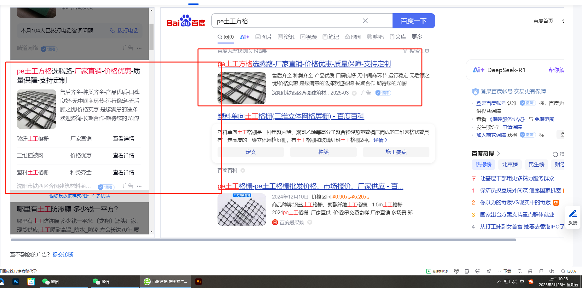This screenshot has height=288, width=582.
Task: Toggle the Chinese input mode indicator
Action: [x=522, y=282]
